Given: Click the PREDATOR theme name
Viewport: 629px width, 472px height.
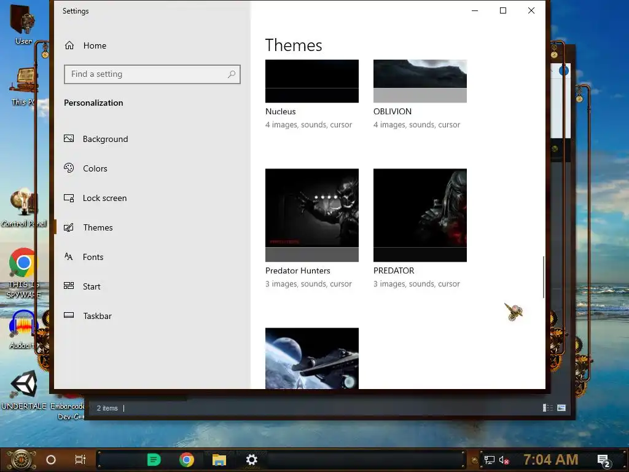Looking at the screenshot, I should point(394,270).
